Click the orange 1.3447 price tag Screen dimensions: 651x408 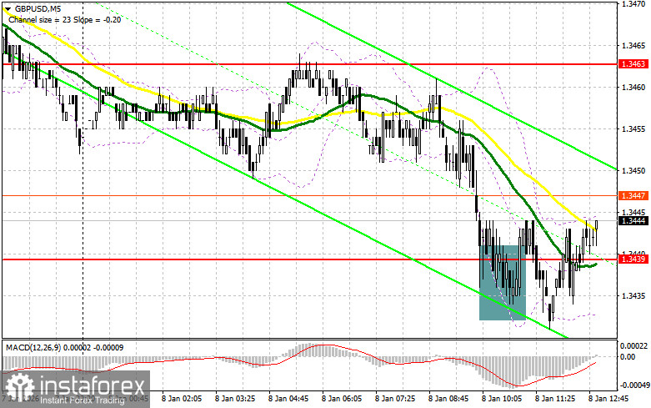click(633, 195)
